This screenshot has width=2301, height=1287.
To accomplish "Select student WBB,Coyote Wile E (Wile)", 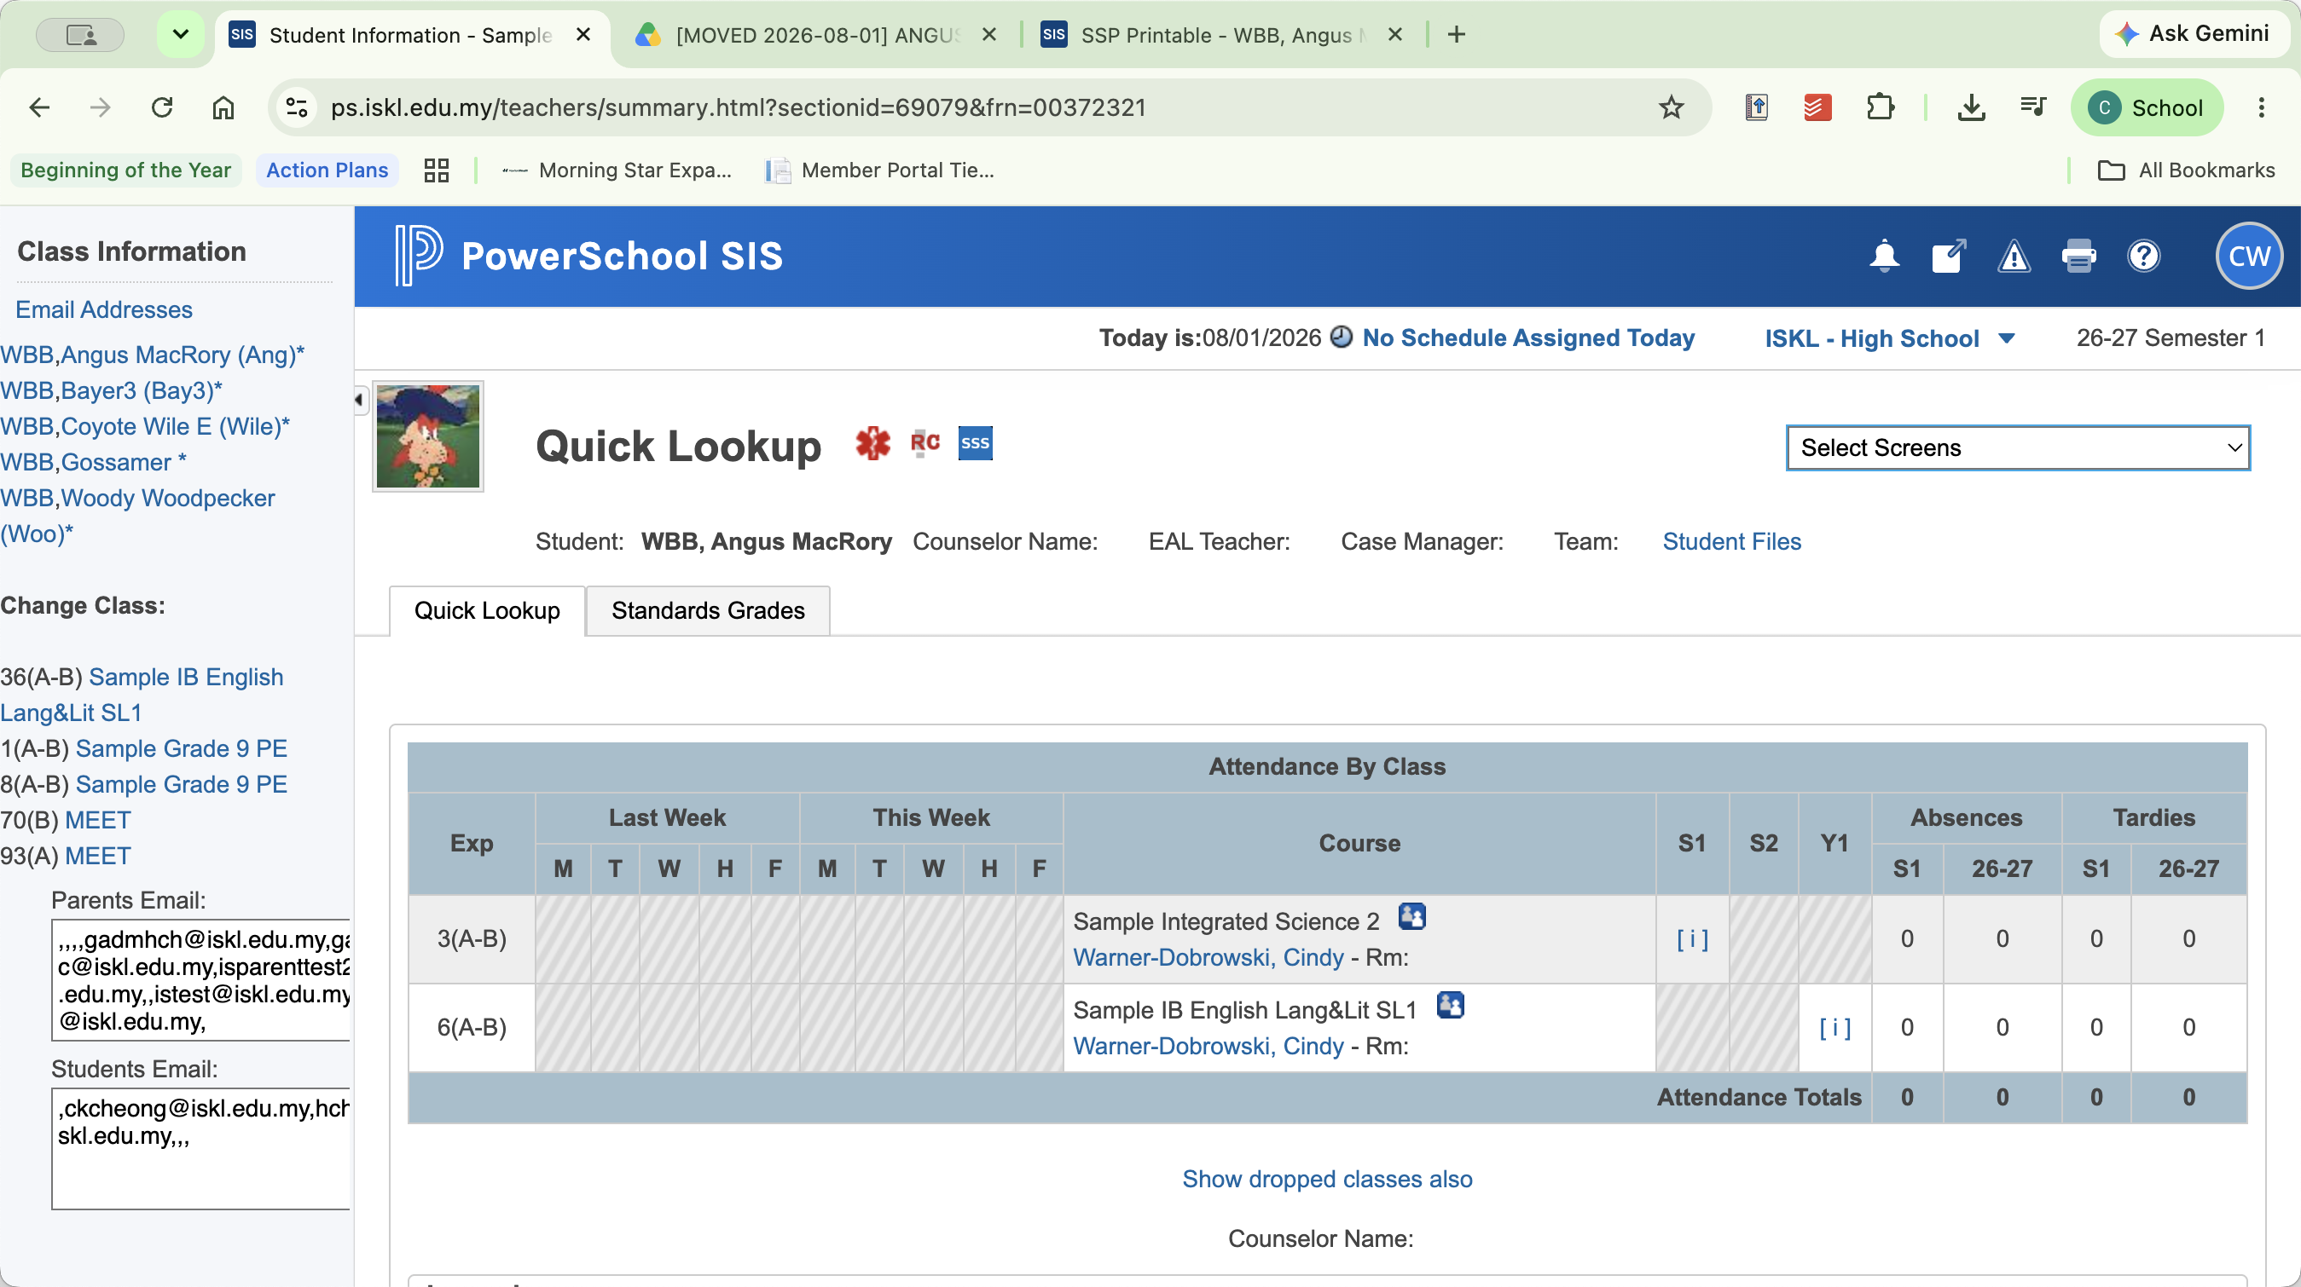I will click(x=145, y=425).
